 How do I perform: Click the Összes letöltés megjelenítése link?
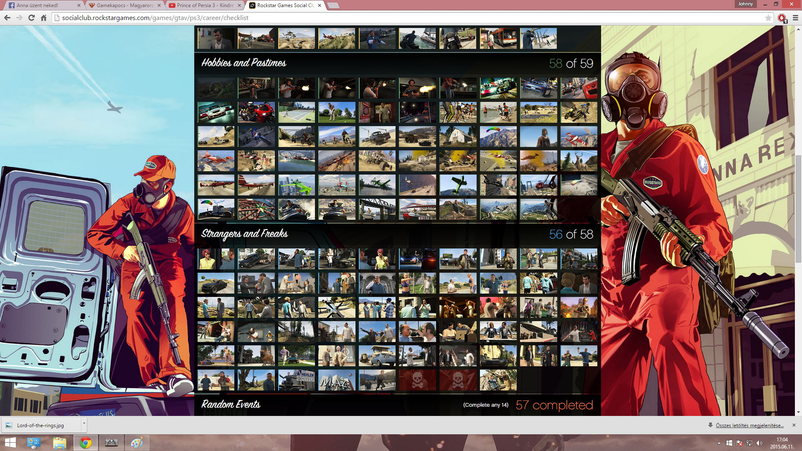click(x=749, y=426)
